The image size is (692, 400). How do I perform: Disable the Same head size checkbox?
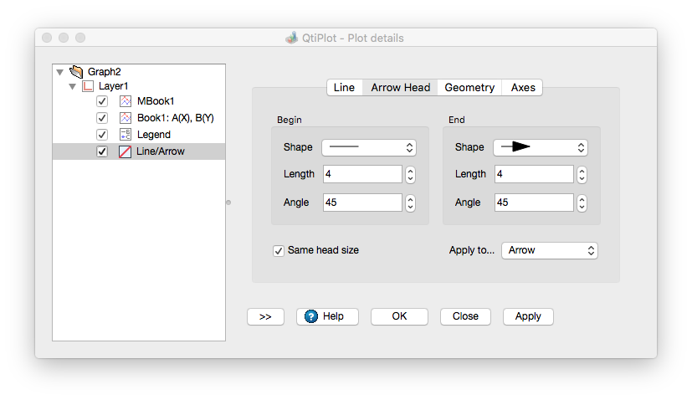[279, 250]
